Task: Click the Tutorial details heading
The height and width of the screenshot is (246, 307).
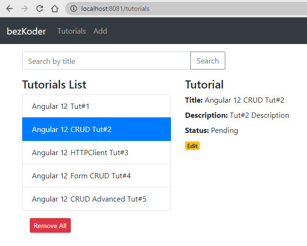Action: click(204, 85)
